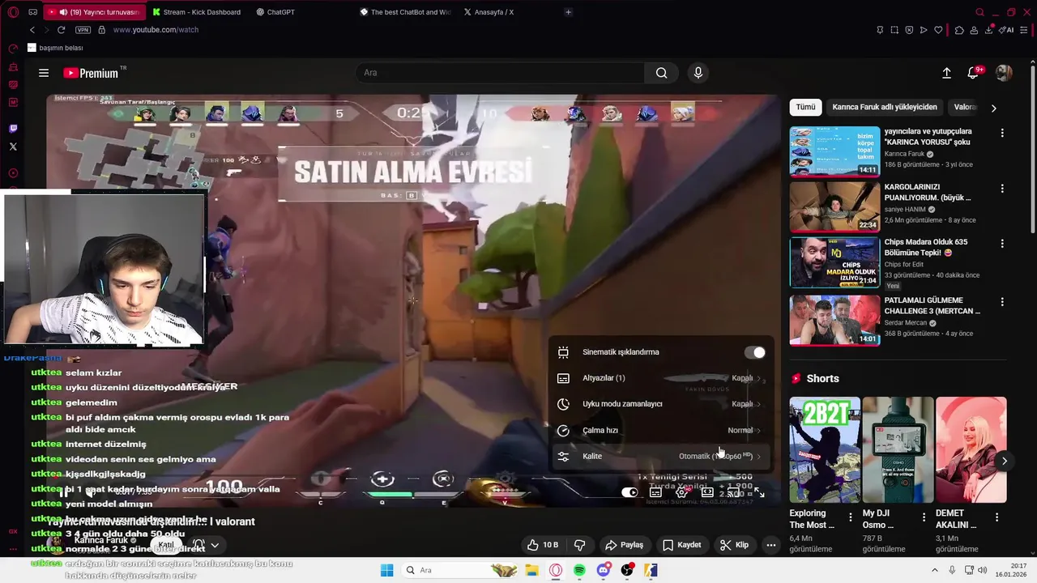The height and width of the screenshot is (583, 1037).
Task: Like the video (10 B)
Action: click(543, 545)
